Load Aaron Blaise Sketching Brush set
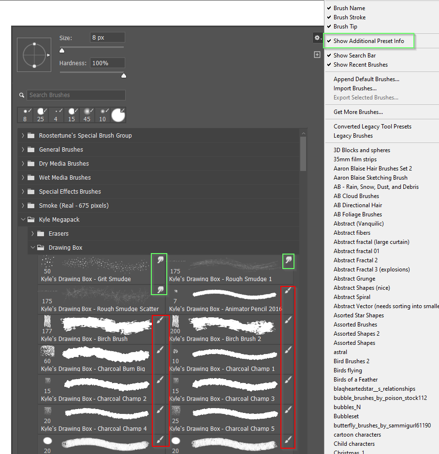 (x=370, y=177)
